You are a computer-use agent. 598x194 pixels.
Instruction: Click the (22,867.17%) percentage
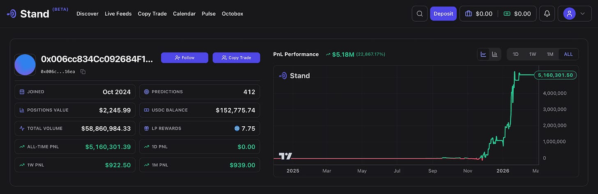click(x=370, y=54)
